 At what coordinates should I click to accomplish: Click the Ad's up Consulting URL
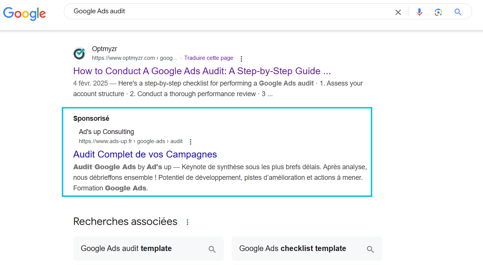tap(131, 141)
